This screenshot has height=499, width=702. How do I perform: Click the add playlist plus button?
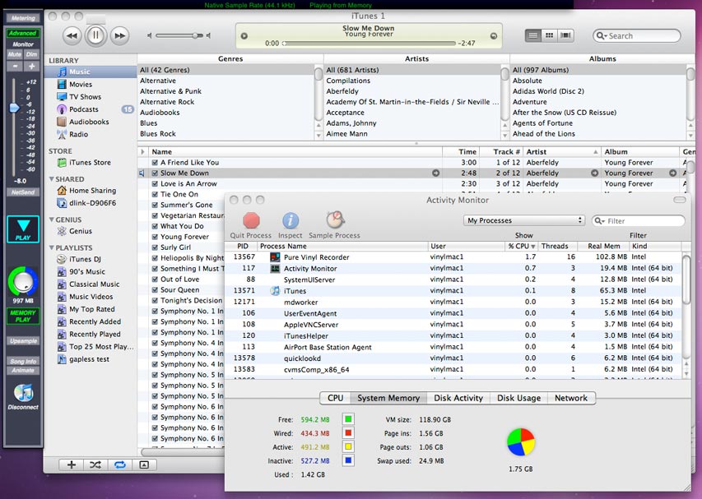(71, 465)
